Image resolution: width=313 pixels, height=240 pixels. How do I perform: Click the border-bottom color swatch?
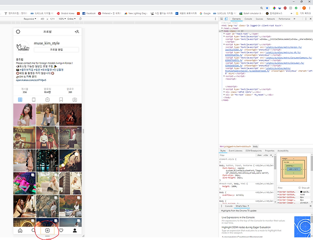point(301,192)
